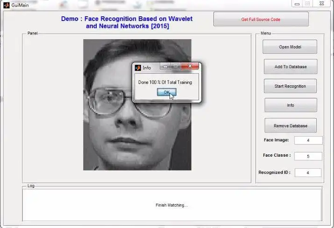Select the Face Classe value field
Image resolution: width=334 pixels, height=228 pixels.
tap(308, 156)
